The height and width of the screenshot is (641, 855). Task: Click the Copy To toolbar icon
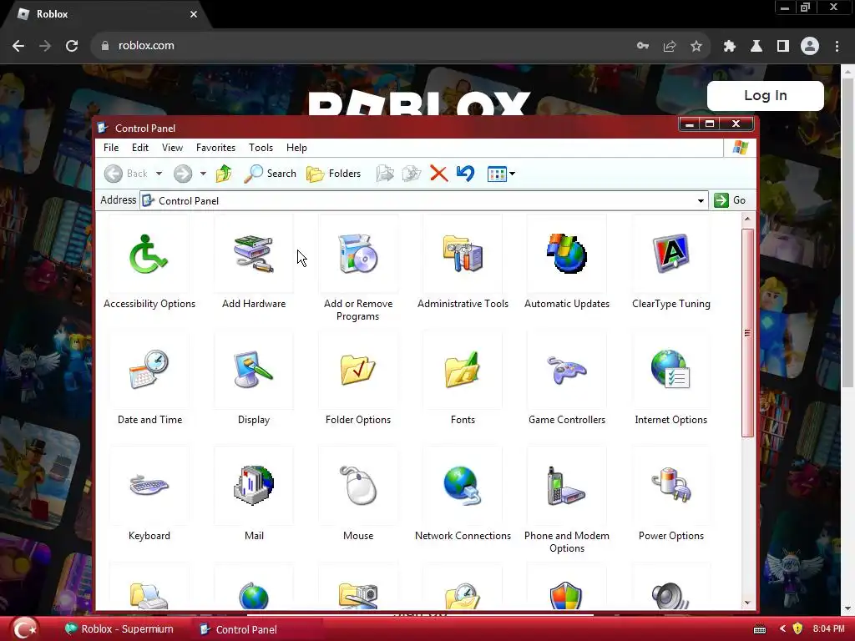[x=412, y=174]
